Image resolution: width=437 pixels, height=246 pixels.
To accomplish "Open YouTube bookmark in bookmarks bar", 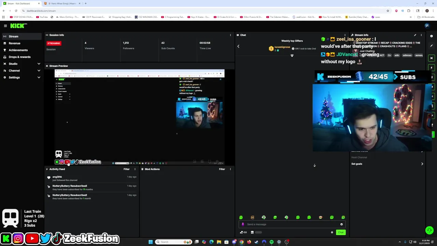I will [42, 17].
